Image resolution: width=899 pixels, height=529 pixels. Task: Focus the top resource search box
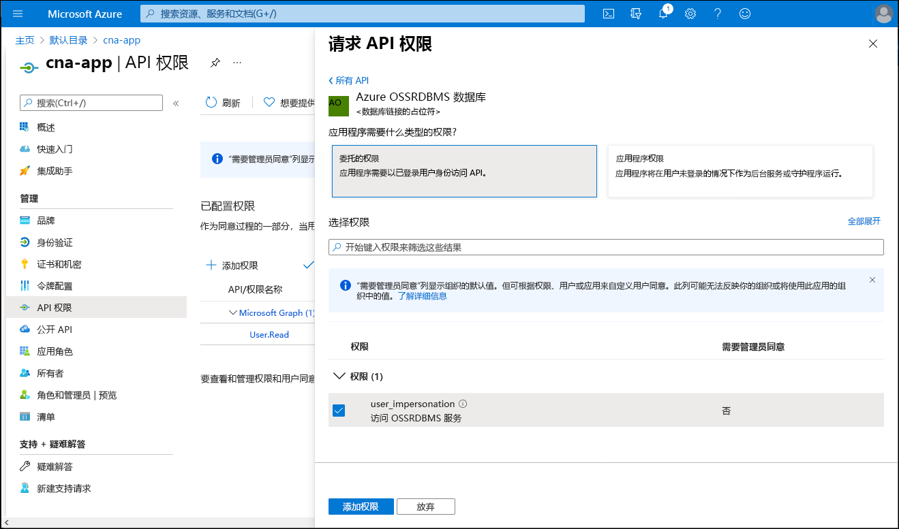[363, 14]
